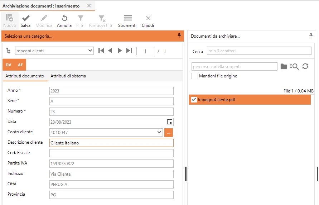Click the Conto cliente ellipsis lookup button
The height and width of the screenshot is (205, 319).
point(169,133)
